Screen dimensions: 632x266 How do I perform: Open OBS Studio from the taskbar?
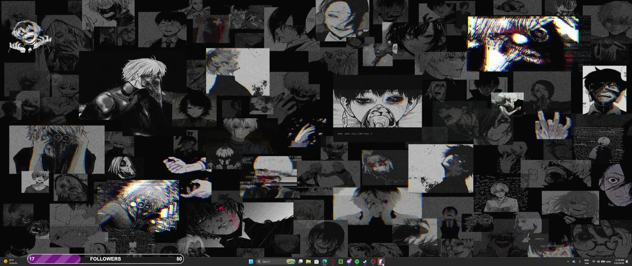coord(373,262)
